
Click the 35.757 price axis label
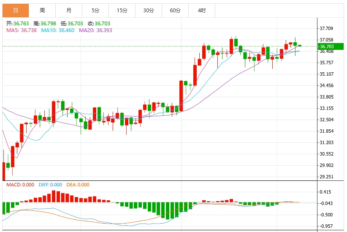[326, 63]
